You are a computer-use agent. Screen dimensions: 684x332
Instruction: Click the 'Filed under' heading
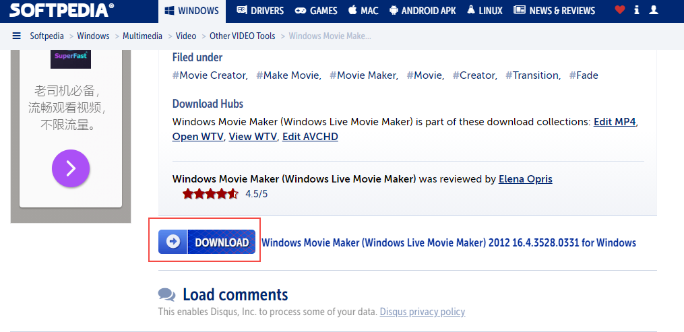click(x=197, y=57)
